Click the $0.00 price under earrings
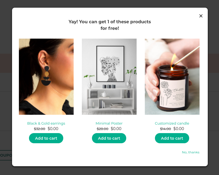Viewport: 219px width, 175px height. (x=53, y=129)
